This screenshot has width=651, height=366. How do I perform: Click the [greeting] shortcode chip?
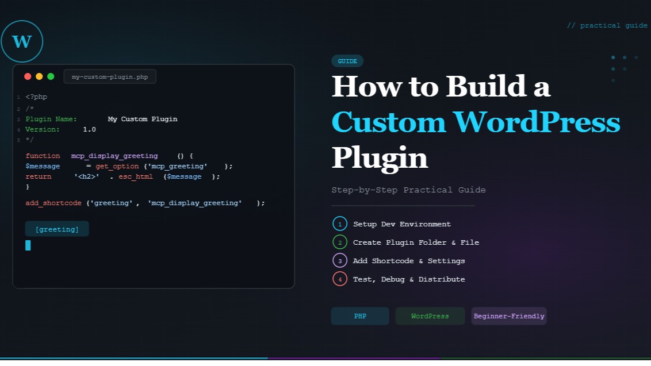pos(57,229)
